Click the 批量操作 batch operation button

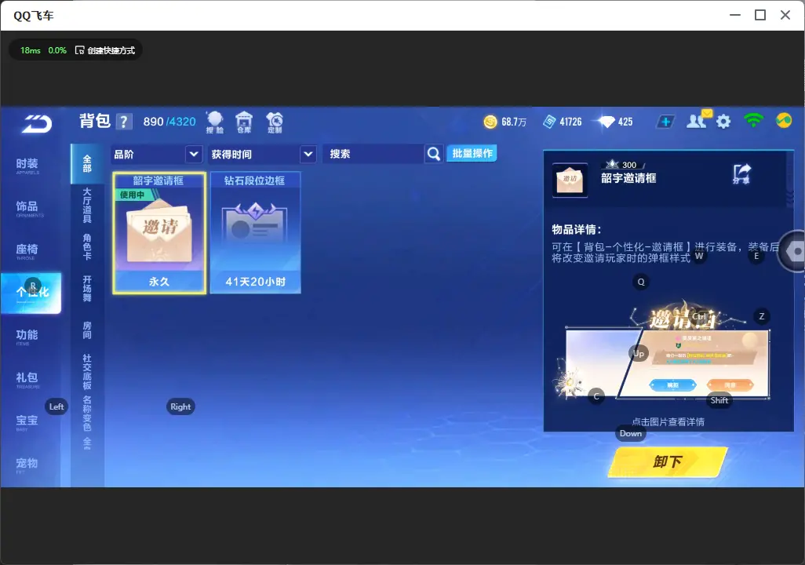pos(472,154)
